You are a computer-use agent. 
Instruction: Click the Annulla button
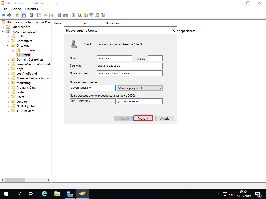(x=165, y=118)
